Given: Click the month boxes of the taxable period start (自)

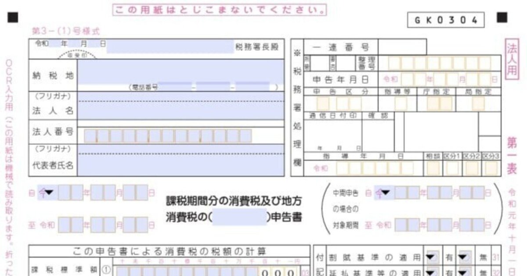Looking at the screenshot, I should click(103, 192).
